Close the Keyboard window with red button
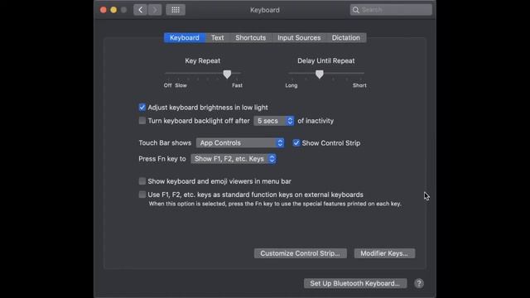The image size is (530, 298). (x=104, y=10)
